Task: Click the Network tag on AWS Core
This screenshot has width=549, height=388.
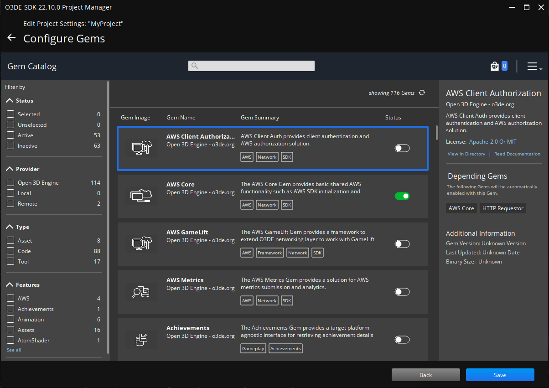Action: pos(267,205)
